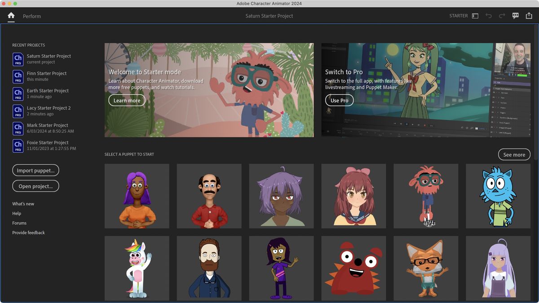Screen dimensions: 539x303
Task: Choose the fox puppet wearing glasses
Action: click(425, 268)
